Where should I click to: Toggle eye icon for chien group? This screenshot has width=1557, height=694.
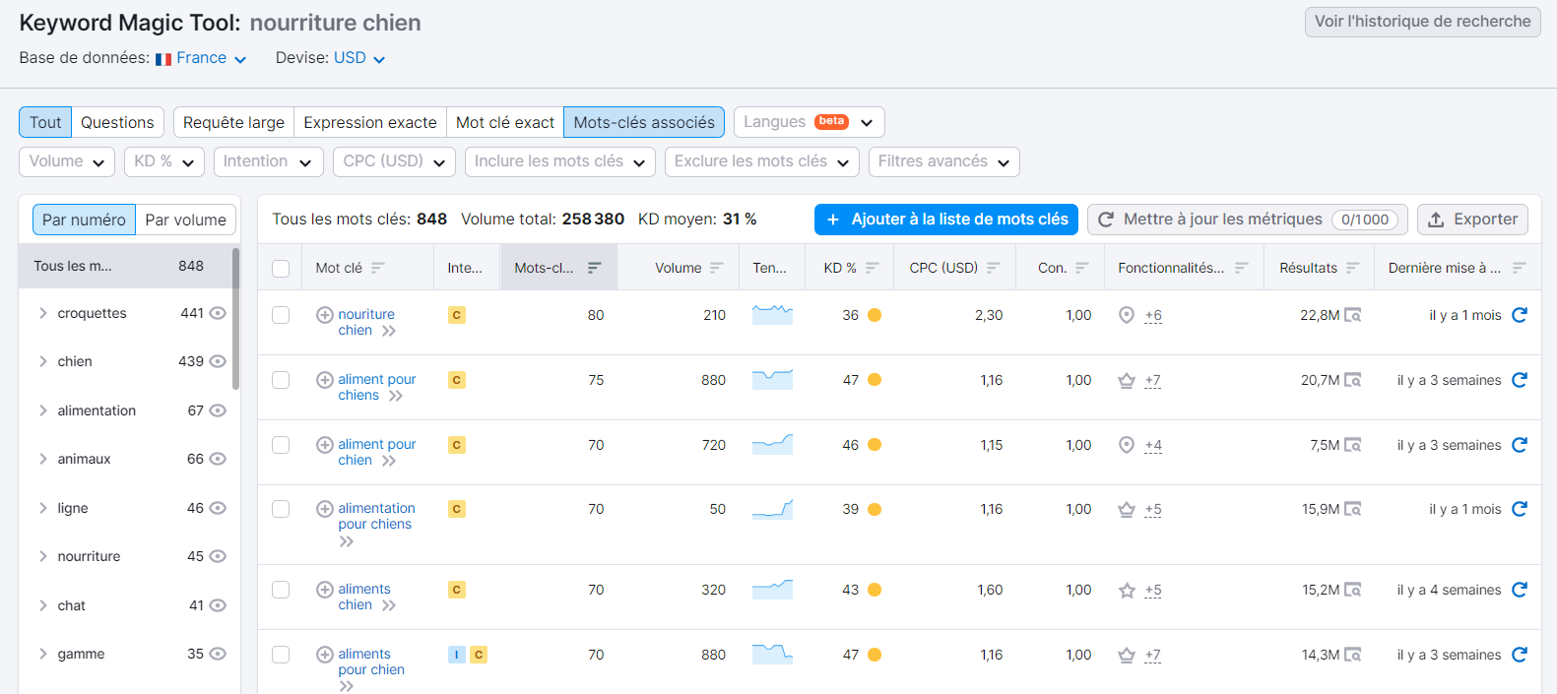pyautogui.click(x=218, y=361)
